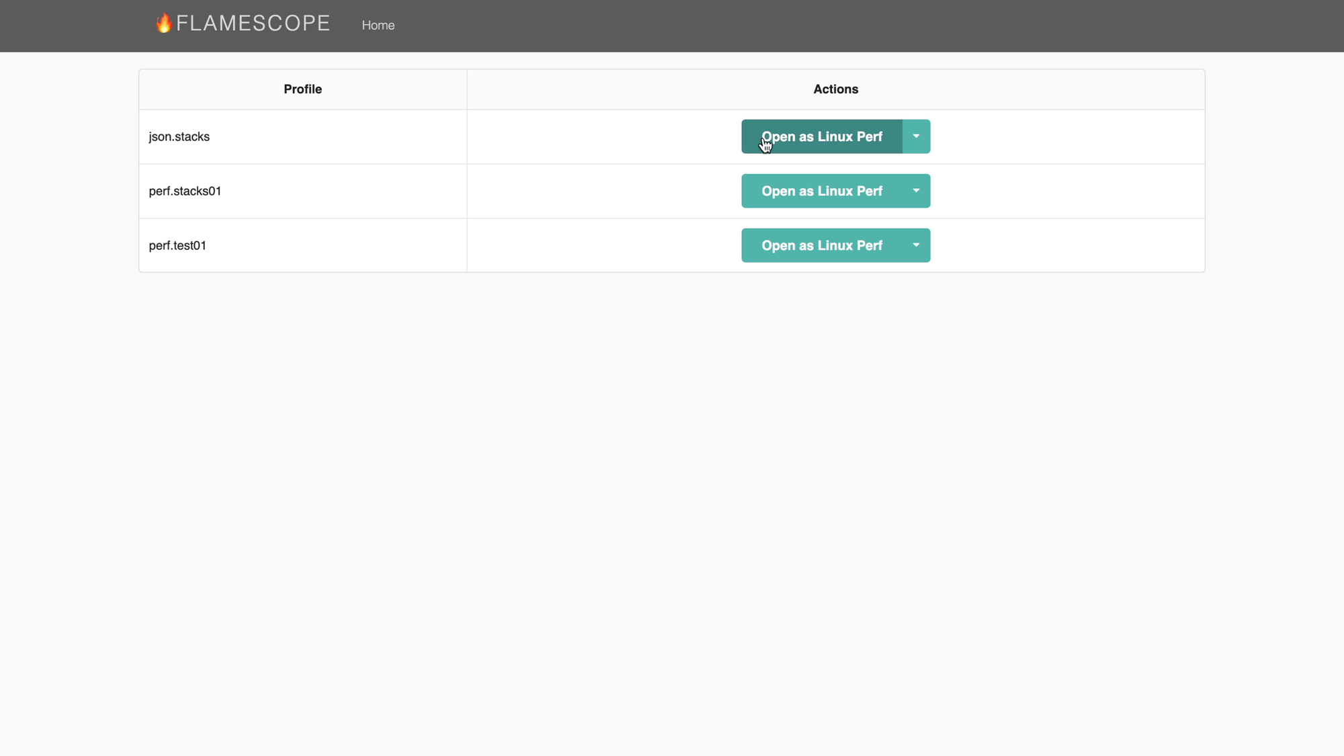The image size is (1344, 756).
Task: Click empty Actions cell space left of perf.stacks01 button
Action: (x=605, y=192)
